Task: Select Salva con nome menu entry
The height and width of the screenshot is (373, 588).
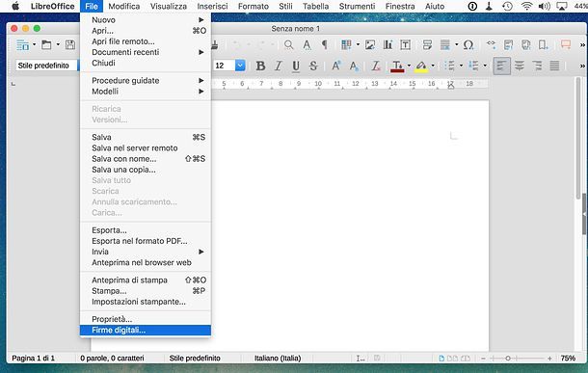Action: click(x=146, y=159)
